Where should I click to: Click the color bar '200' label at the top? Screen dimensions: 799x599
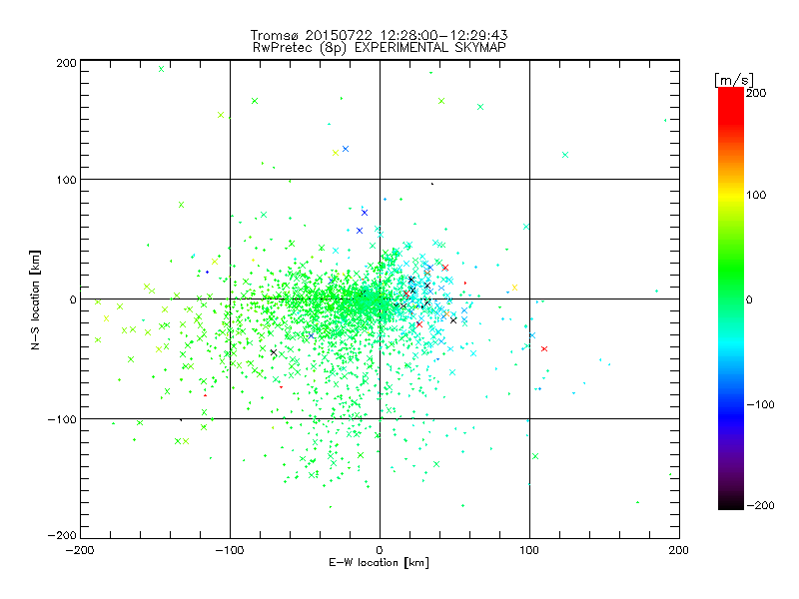[756, 93]
